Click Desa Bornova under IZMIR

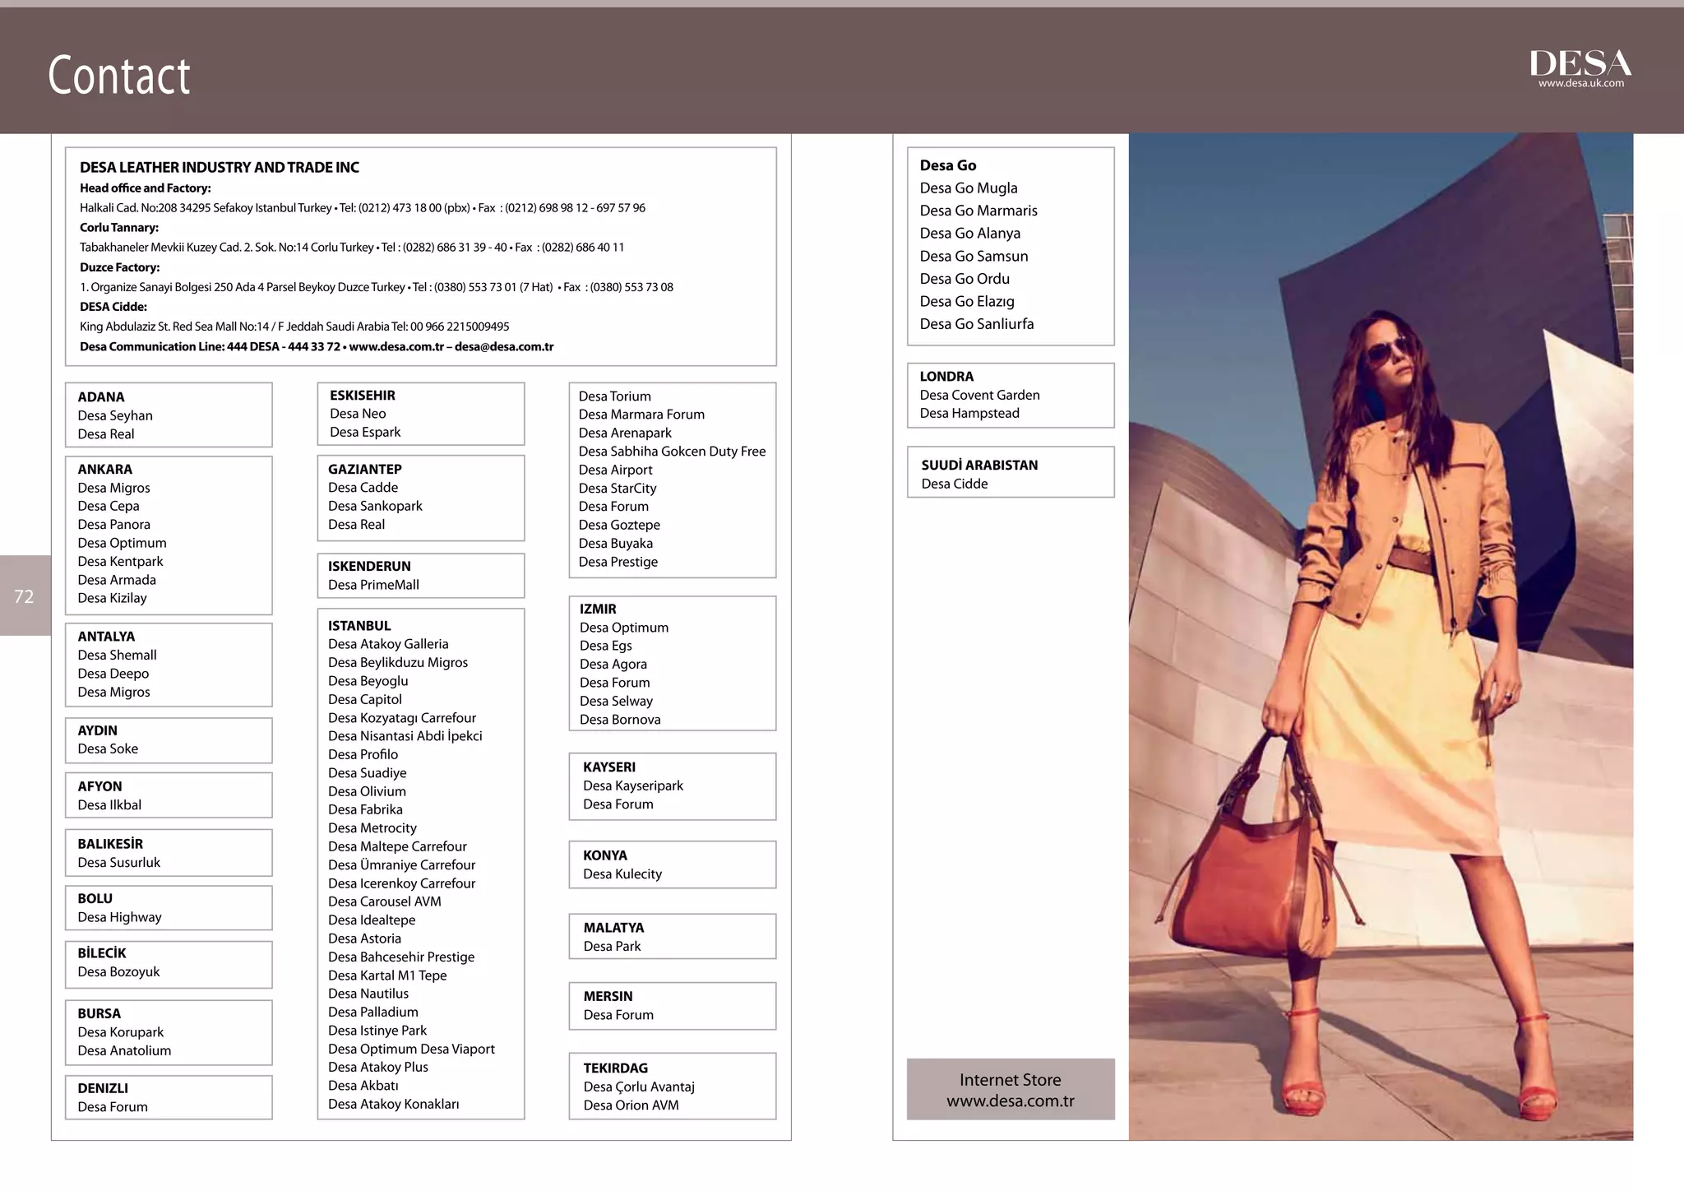pos(621,720)
